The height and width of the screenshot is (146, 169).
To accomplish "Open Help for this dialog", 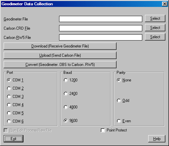I will 157,139.
